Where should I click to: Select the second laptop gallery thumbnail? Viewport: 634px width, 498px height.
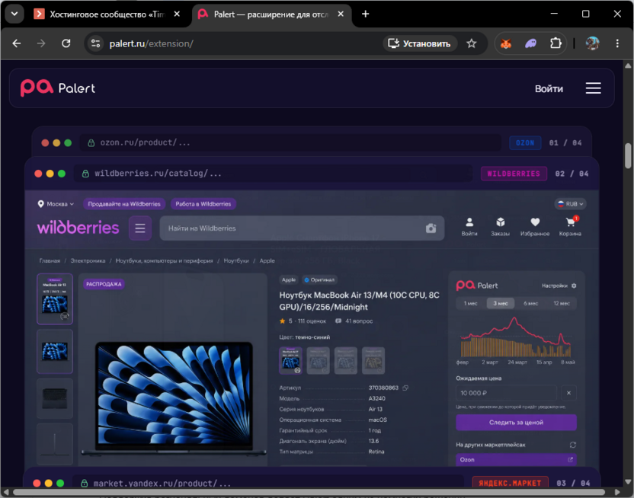click(x=55, y=351)
